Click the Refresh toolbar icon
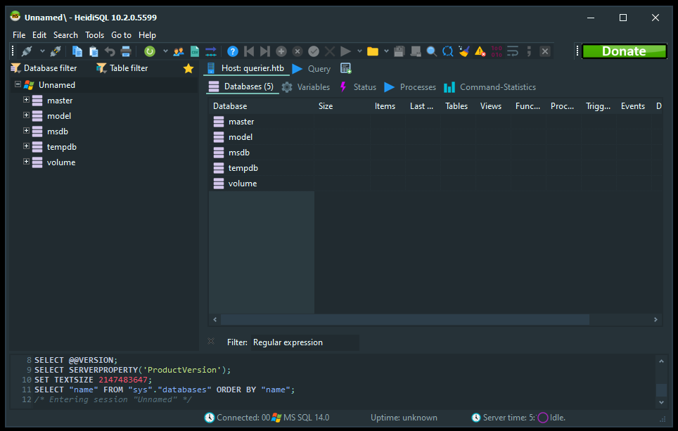This screenshot has height=431, width=678. (150, 51)
